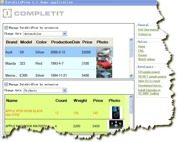Select the MacBook price value 2400

[96, 126]
